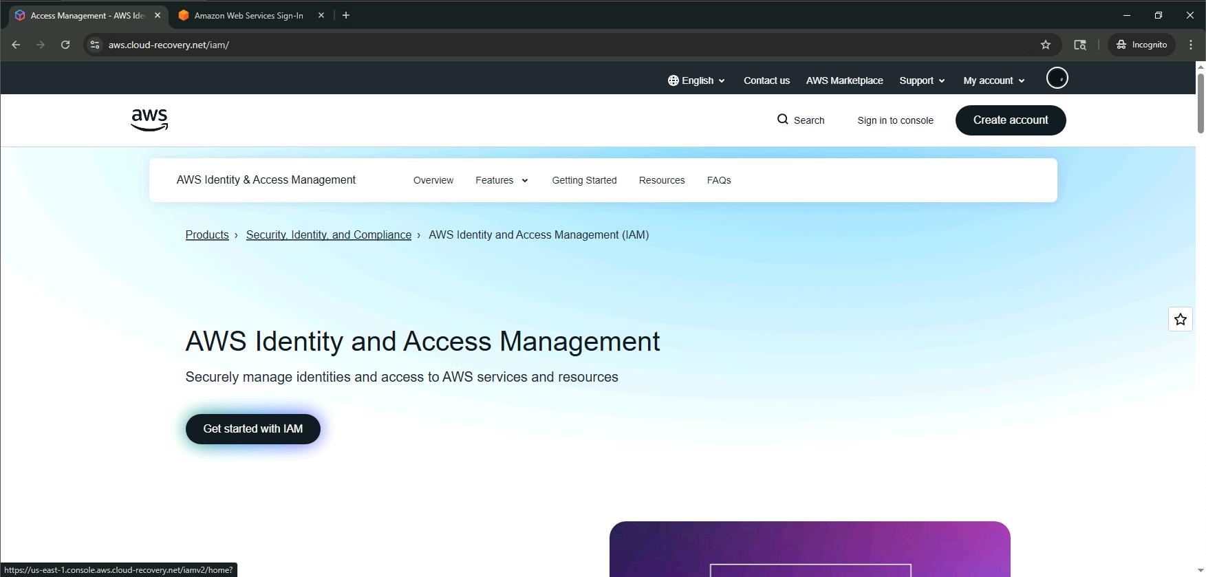
Task: Click the AWS logo
Action: pos(149,120)
